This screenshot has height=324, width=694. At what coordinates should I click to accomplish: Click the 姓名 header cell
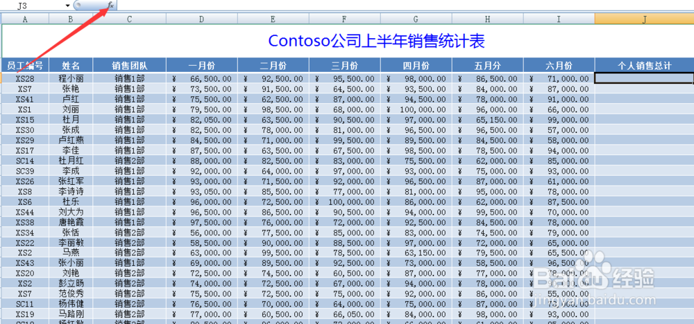coord(71,65)
